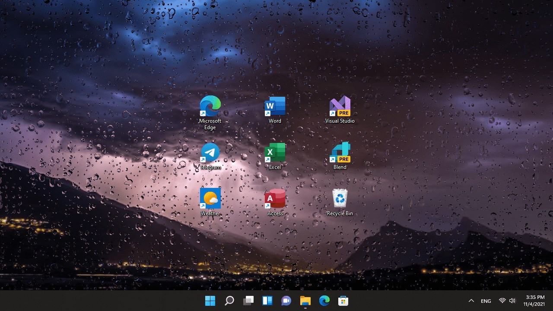Select the Excel desktop shortcut
The height and width of the screenshot is (311, 553).
click(x=275, y=156)
